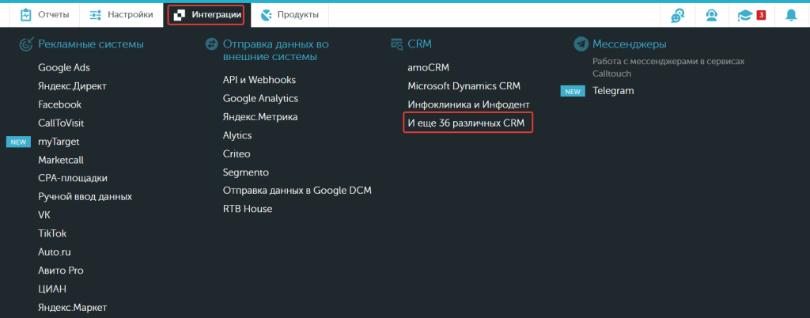Screen dimensions: 810x318
Task: Open API и Webhooks settings
Action: 259,80
